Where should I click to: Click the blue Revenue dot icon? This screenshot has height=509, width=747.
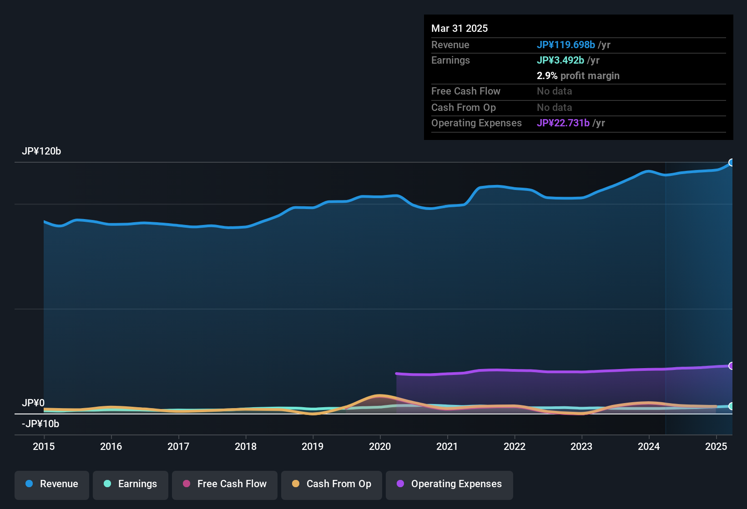[29, 484]
